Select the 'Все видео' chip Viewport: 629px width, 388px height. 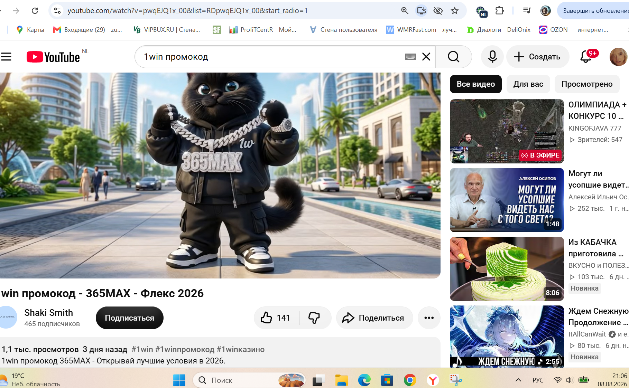476,84
